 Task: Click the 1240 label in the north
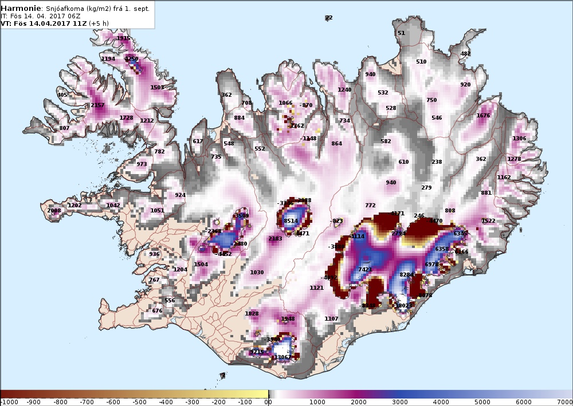coord(344,89)
